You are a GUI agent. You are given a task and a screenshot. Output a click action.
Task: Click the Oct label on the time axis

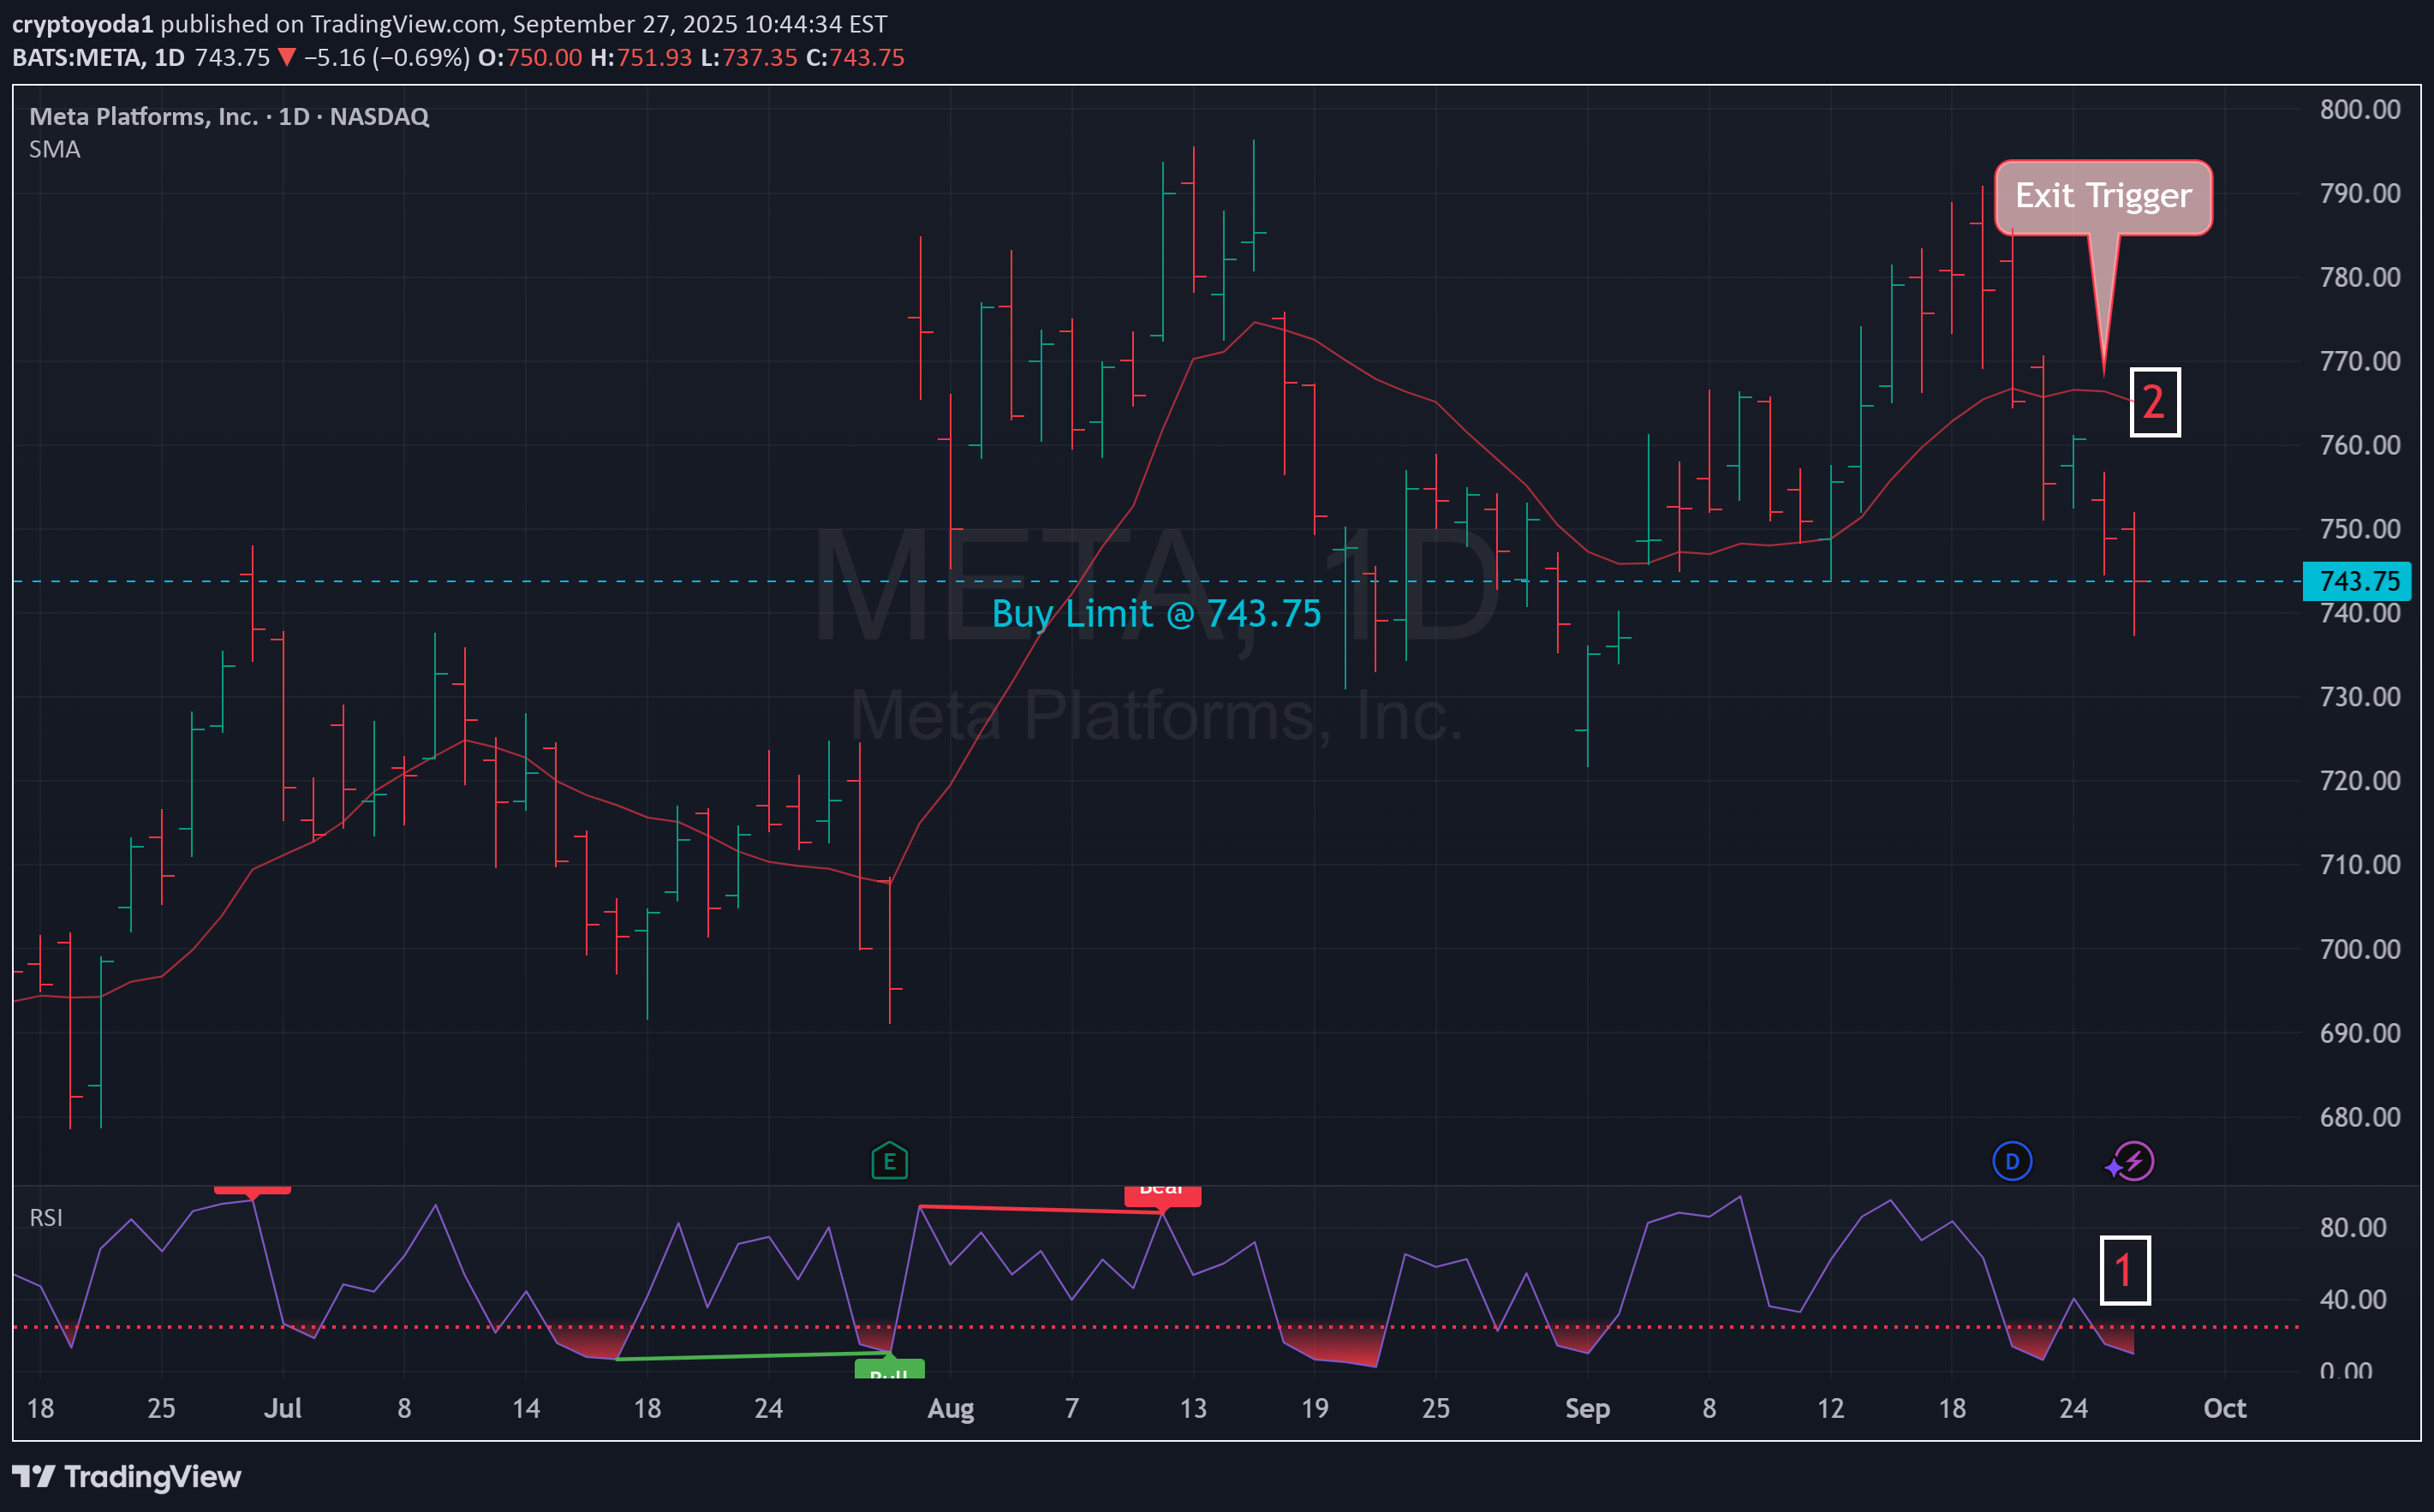coord(2225,1408)
